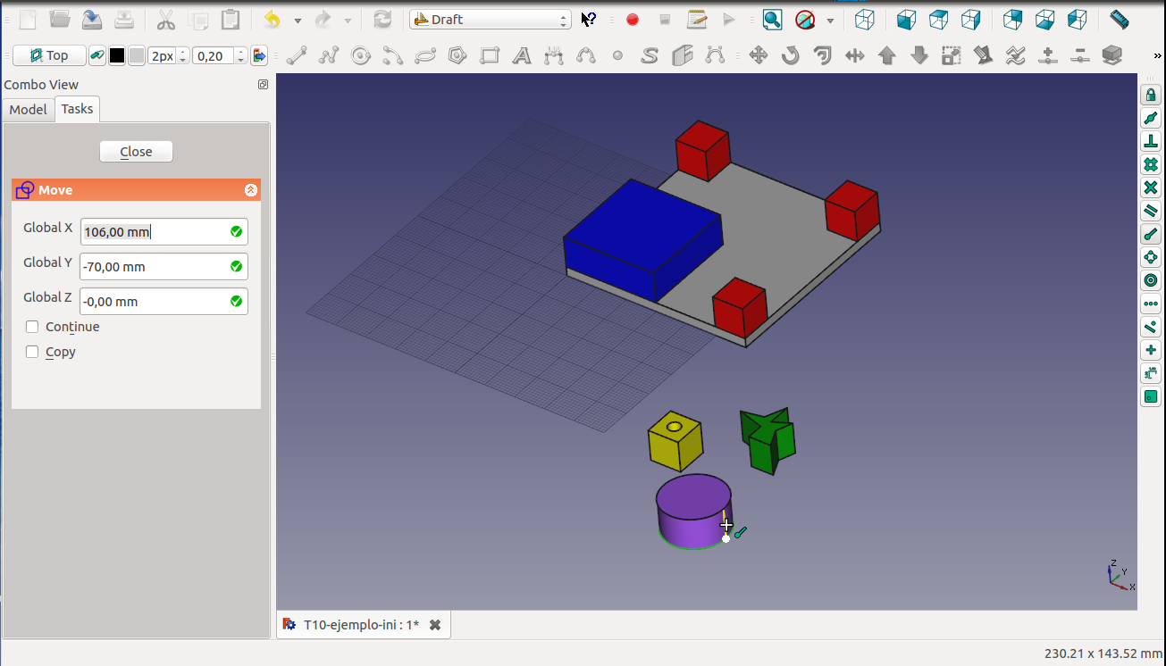Tick the Copy checkbox

point(32,352)
